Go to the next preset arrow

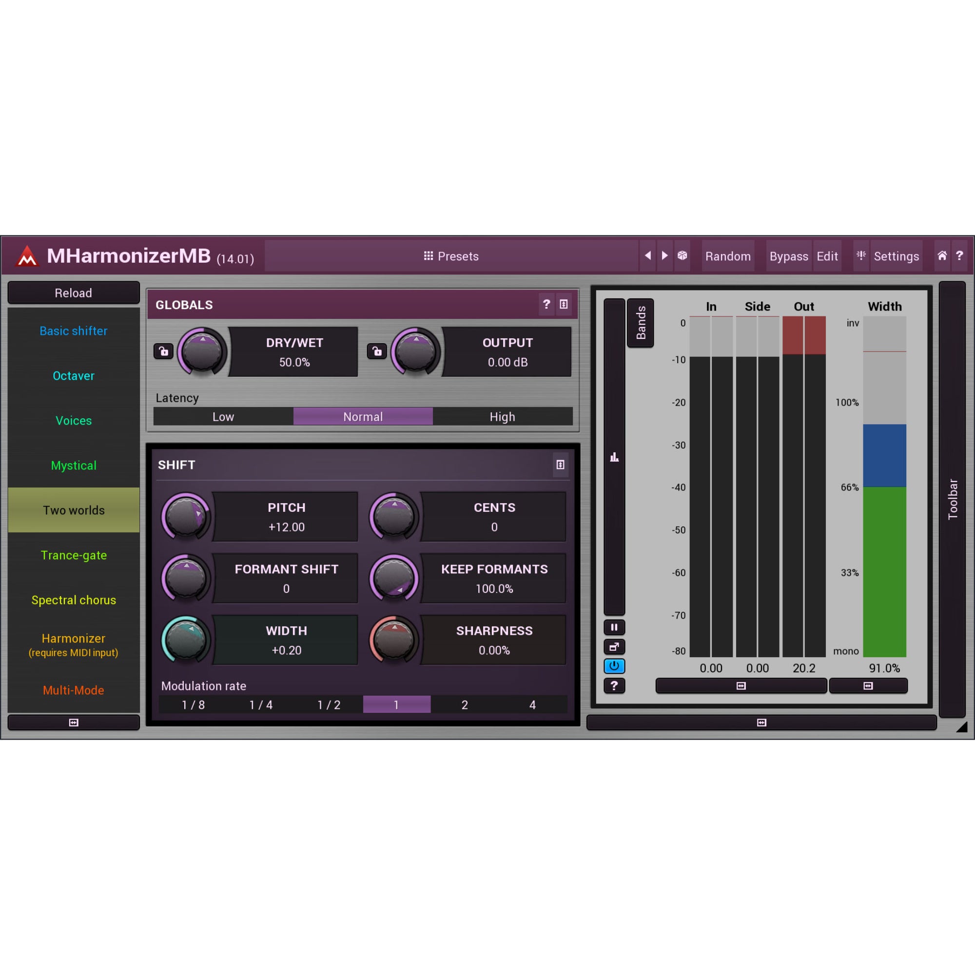point(664,256)
